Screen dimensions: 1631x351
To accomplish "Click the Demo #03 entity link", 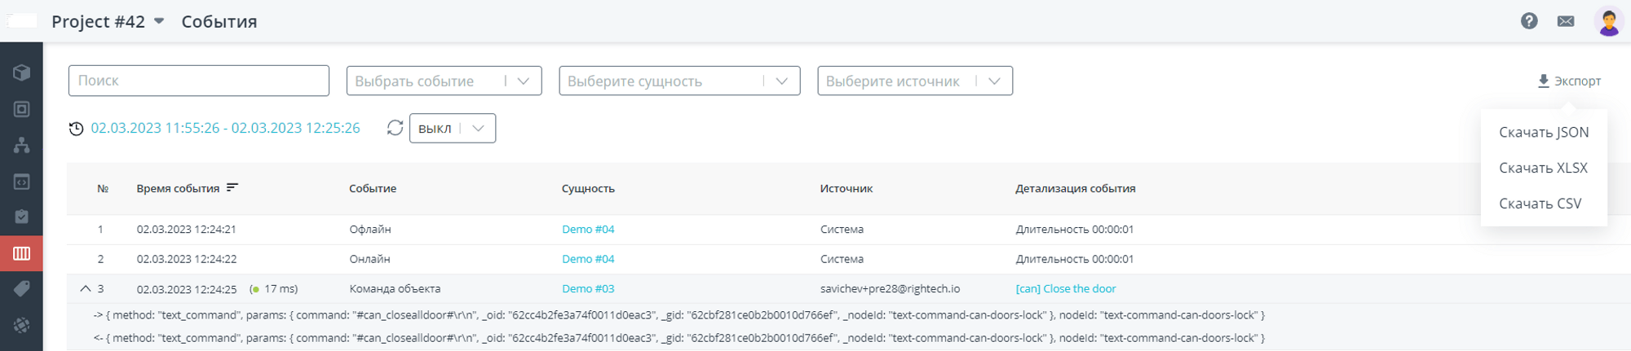I will (588, 288).
